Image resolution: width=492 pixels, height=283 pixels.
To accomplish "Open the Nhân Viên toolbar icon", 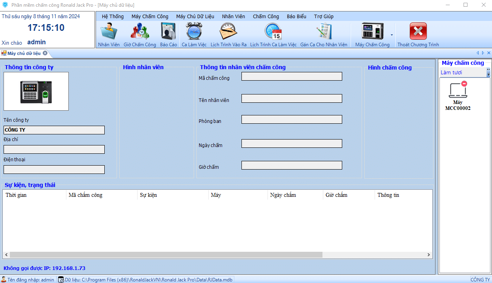I will coord(109,35).
